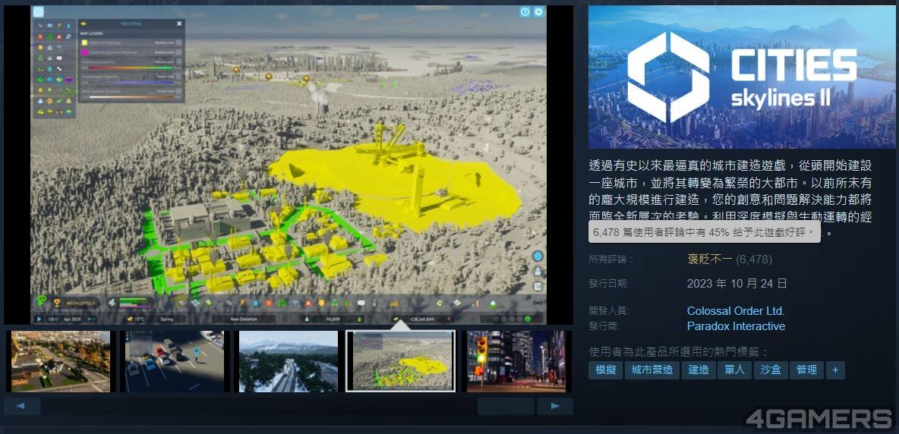Select the night street traffic light thumbnail
This screenshot has height=434, width=899.
coord(516,361)
